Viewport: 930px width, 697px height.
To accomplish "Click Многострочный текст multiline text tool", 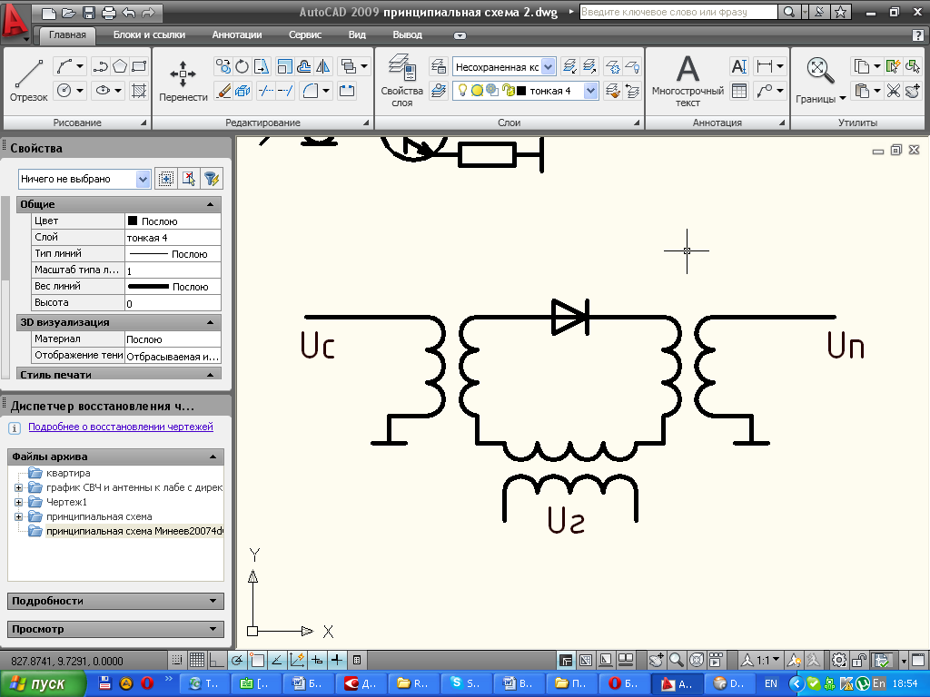I will [x=688, y=81].
